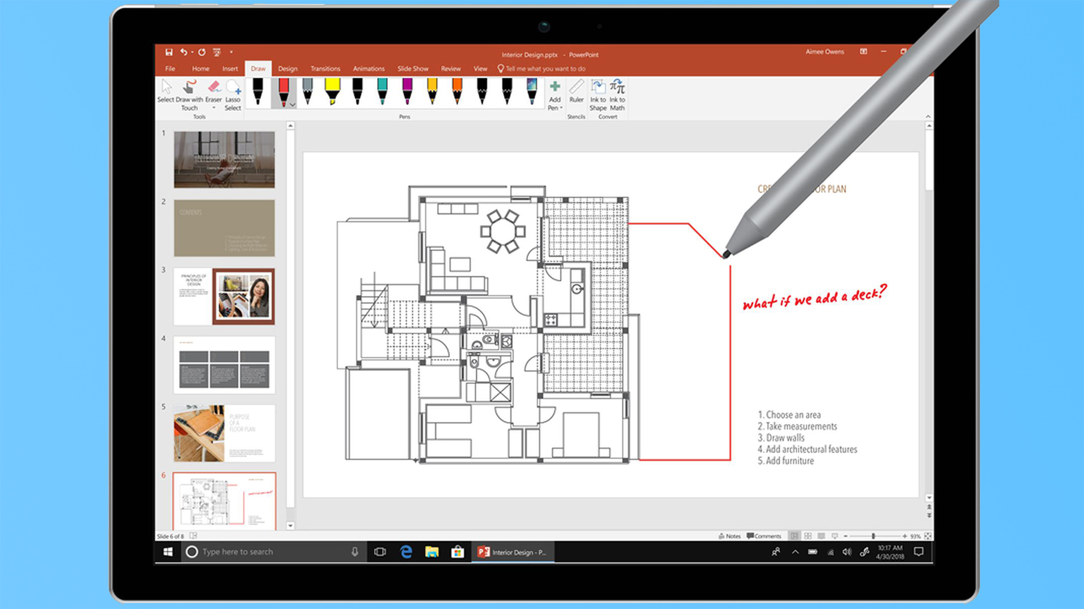Switch to Slide Sorter view
Screen dimensions: 1084x609
808,536
